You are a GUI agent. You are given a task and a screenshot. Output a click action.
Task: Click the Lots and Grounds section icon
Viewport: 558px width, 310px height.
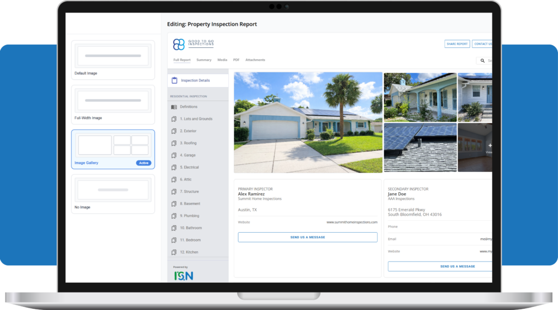(174, 119)
